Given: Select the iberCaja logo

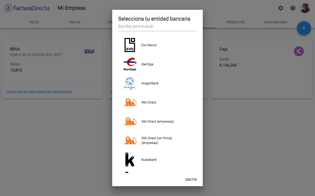Looking at the screenshot, I should point(130,64).
